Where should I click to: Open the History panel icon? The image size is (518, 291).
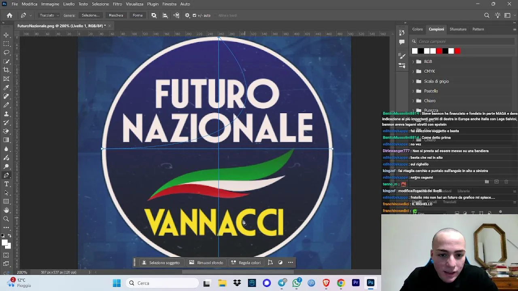click(402, 32)
